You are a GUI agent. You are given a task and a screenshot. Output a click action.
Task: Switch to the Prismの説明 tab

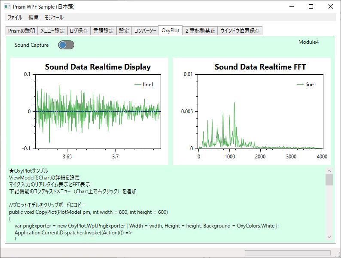point(21,30)
